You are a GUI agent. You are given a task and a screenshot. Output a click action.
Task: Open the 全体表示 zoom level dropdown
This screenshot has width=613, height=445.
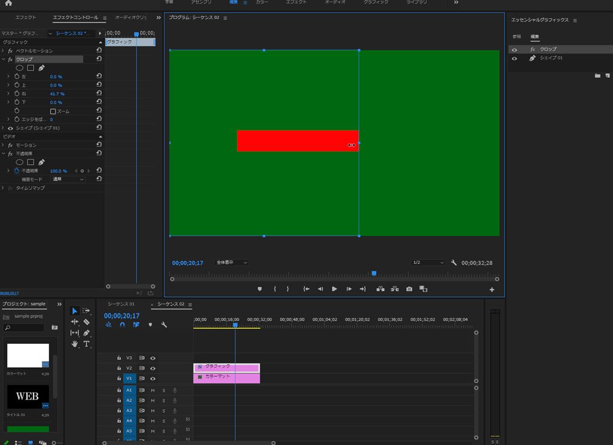coord(232,262)
